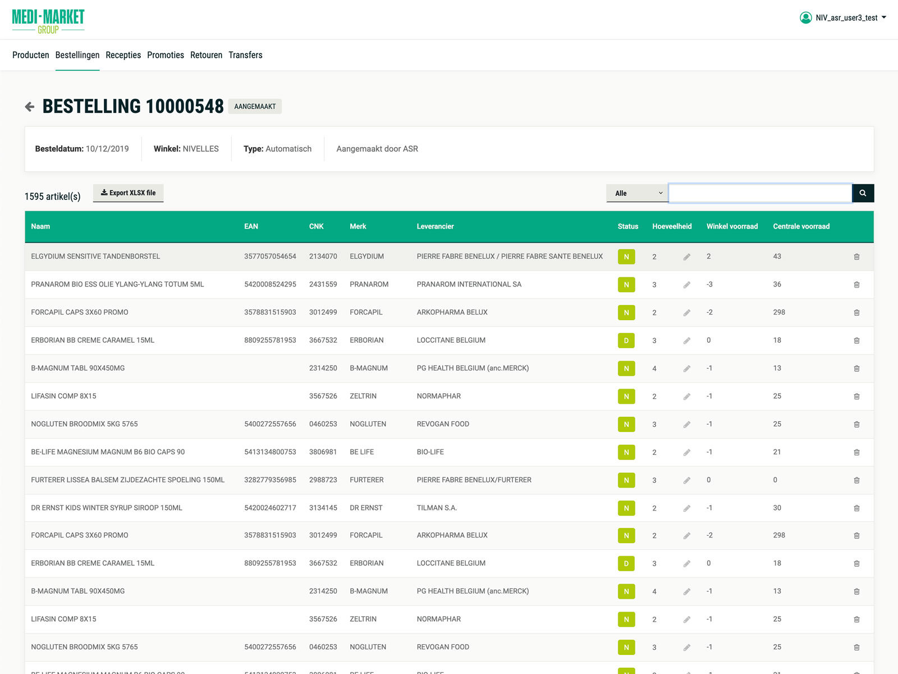Open the Status column header
The height and width of the screenshot is (674, 898).
[x=627, y=226]
